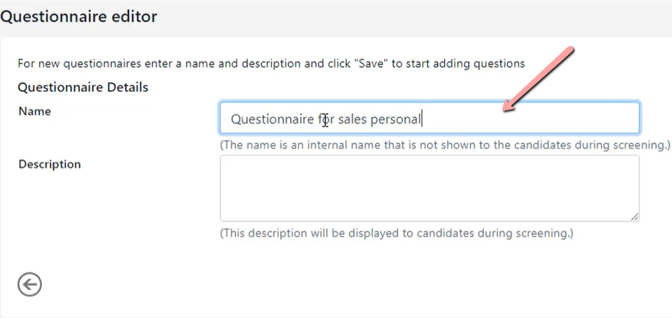This screenshot has width=672, height=318.
Task: Click the internal name hint under Name field
Action: click(445, 145)
